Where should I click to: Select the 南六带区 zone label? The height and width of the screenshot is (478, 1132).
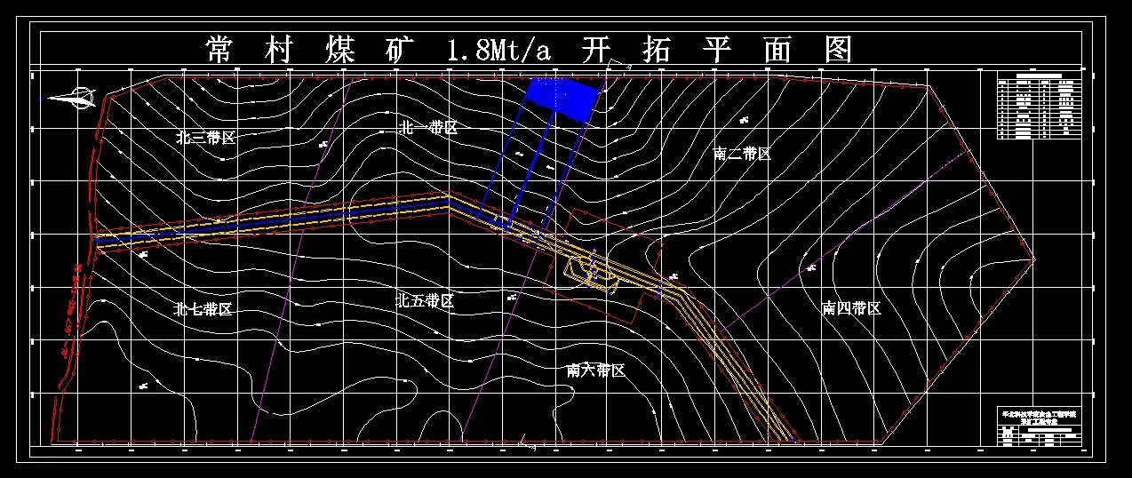coord(596,370)
